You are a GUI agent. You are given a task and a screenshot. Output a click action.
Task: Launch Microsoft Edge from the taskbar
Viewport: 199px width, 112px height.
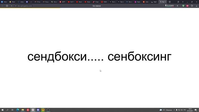(18, 110)
